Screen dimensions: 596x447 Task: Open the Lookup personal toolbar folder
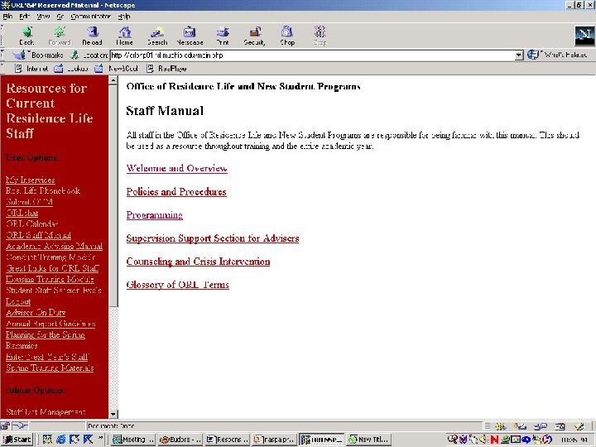pyautogui.click(x=71, y=69)
